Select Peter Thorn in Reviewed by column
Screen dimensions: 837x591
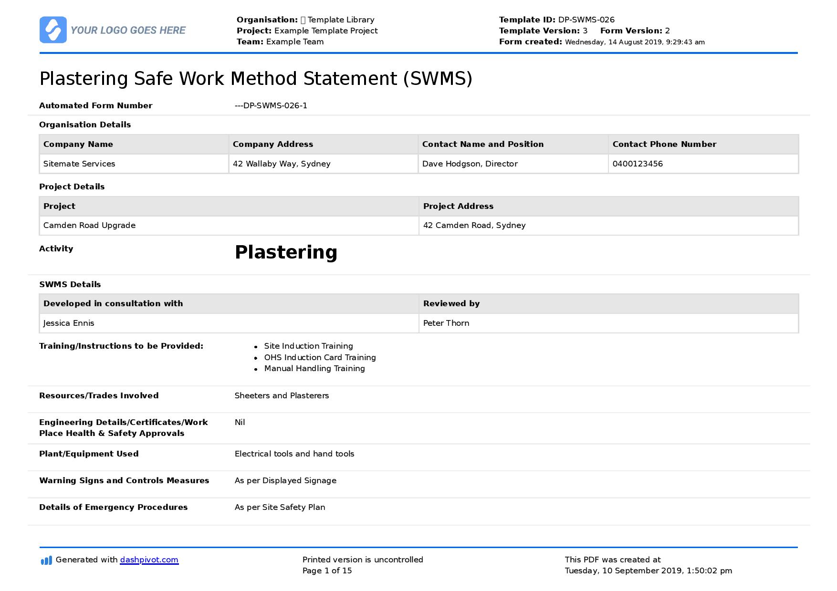coord(446,323)
